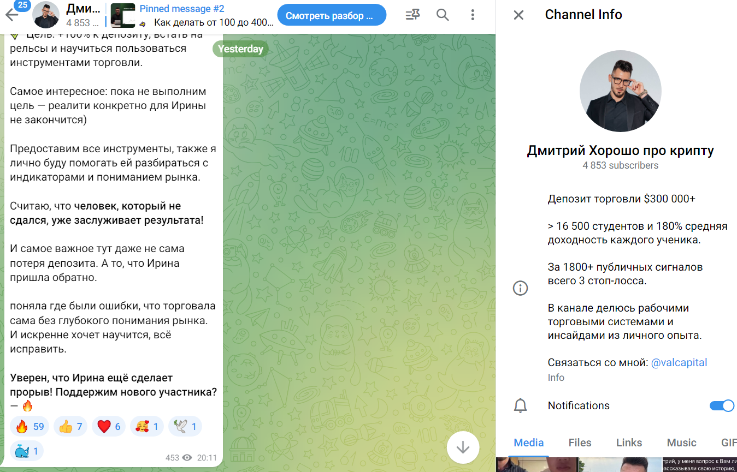Search in this channel chat

pyautogui.click(x=443, y=15)
